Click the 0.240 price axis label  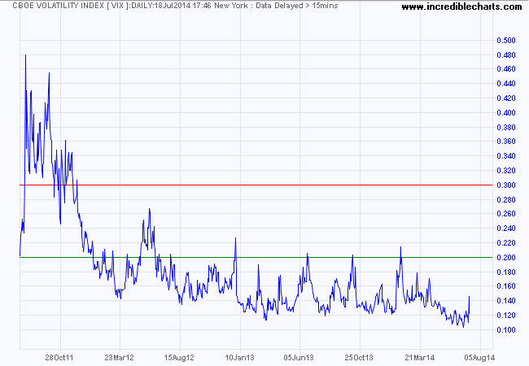pos(506,229)
